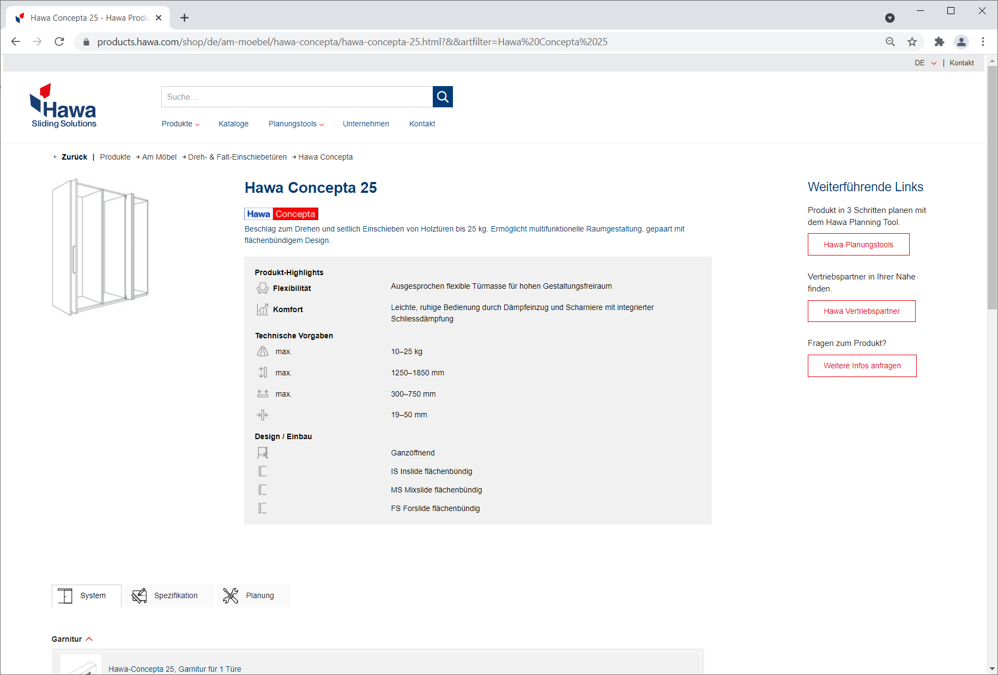998x675 pixels.
Task: Click the door thickness icon next to 19–50 mm
Action: (262, 415)
